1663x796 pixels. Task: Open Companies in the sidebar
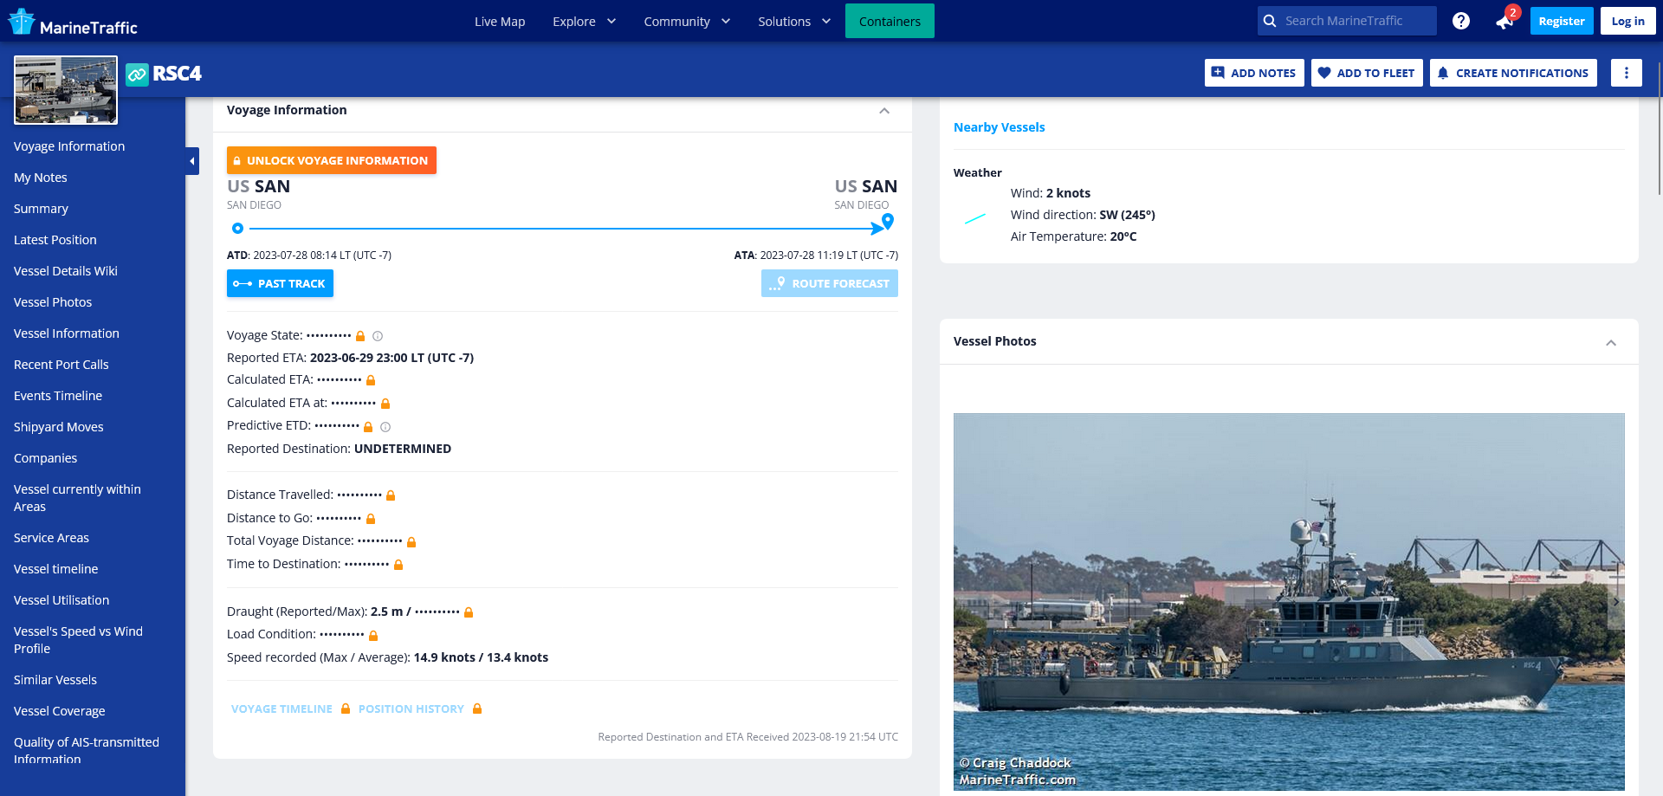coord(46,458)
